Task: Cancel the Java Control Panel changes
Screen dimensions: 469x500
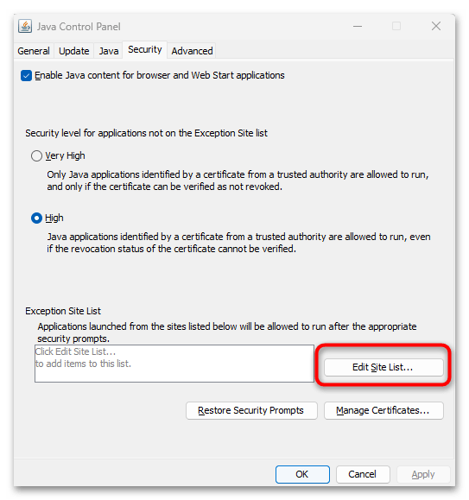Action: point(363,474)
